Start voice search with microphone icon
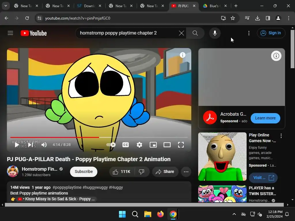The height and width of the screenshot is (221, 295). (x=215, y=33)
